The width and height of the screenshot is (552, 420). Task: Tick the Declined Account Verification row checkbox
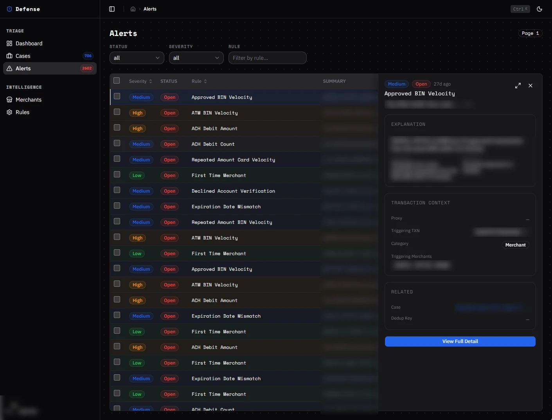point(117,190)
